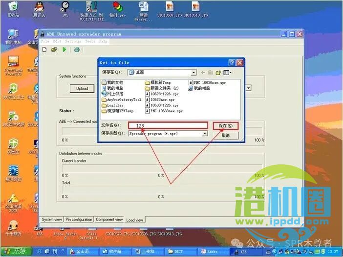Open 我的文档 in the file list
This screenshot has width=343, height=257.
click(112, 82)
